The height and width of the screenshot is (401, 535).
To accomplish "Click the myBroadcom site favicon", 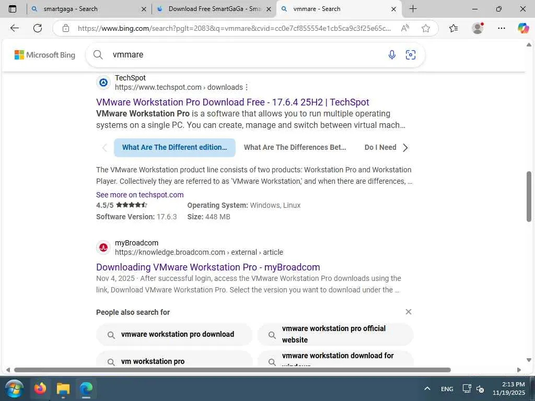I will pyautogui.click(x=103, y=247).
